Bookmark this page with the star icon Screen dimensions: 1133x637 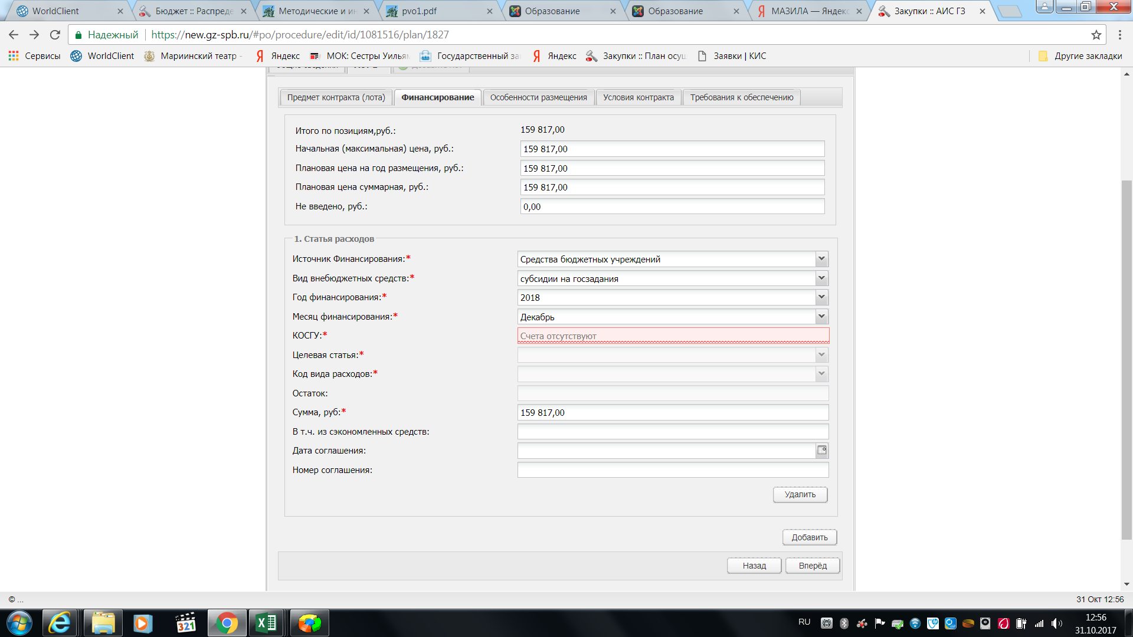click(x=1096, y=35)
